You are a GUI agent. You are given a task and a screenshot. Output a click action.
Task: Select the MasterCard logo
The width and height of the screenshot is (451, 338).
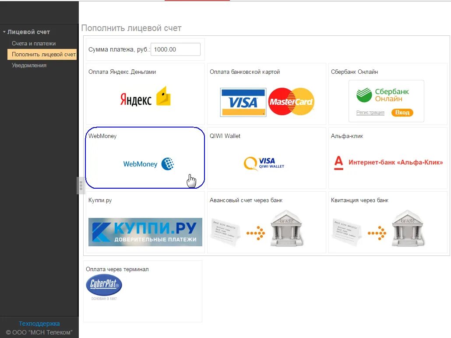pyautogui.click(x=291, y=102)
